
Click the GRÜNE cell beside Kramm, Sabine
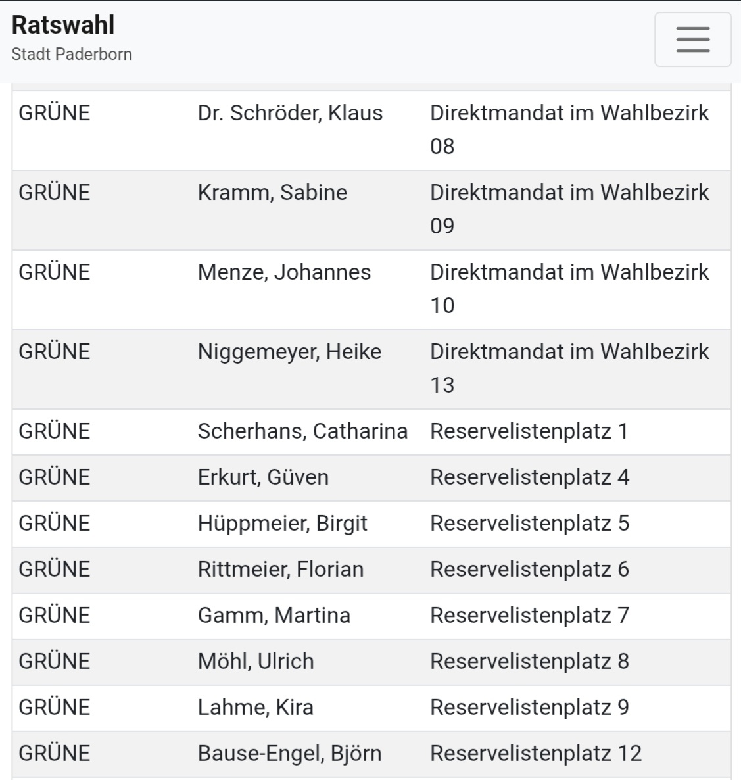coord(55,193)
